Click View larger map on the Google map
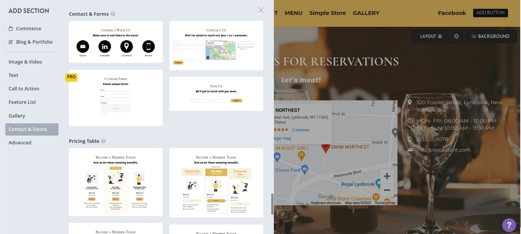Image resolution: width=521 pixels, height=234 pixels. (x=282, y=138)
